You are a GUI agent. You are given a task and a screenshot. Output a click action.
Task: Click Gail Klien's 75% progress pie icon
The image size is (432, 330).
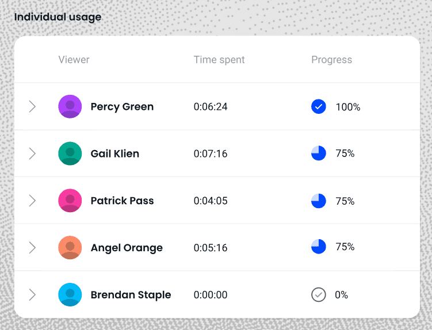319,154
